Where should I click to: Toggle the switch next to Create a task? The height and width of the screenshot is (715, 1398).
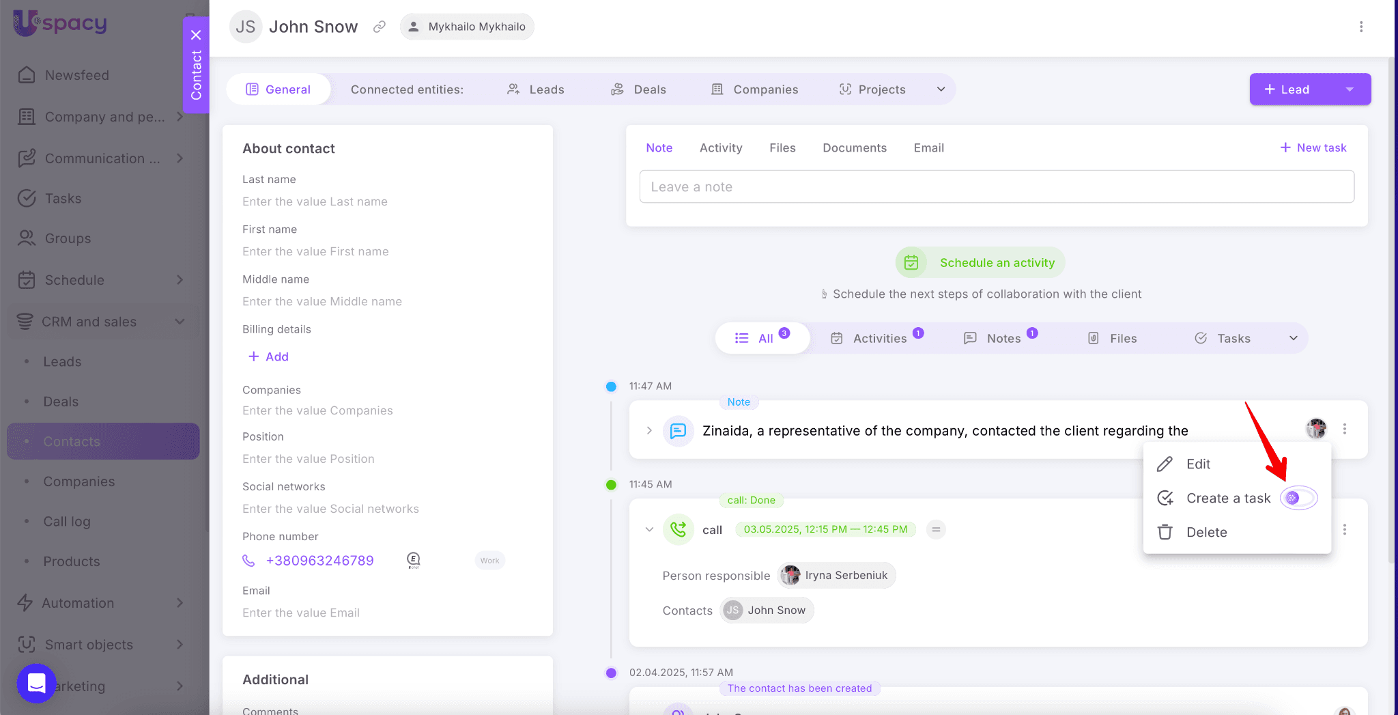pyautogui.click(x=1298, y=498)
